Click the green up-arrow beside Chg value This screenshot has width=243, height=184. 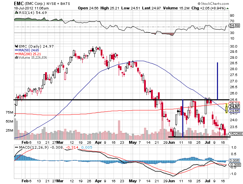[227, 8]
